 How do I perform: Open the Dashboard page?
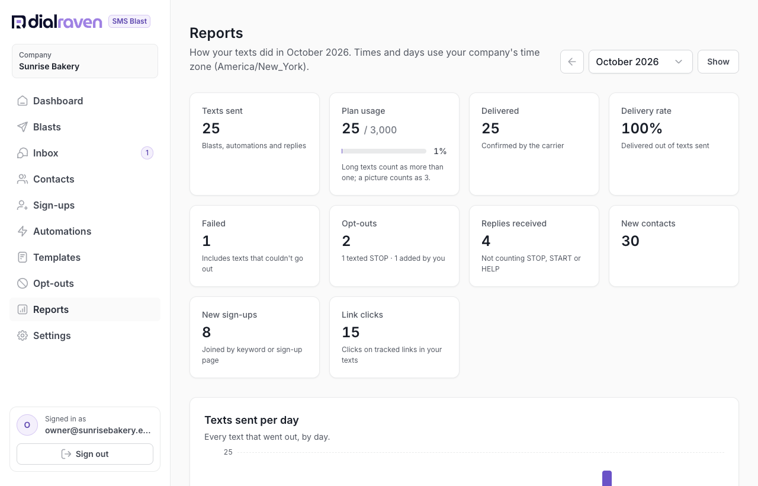(x=85, y=101)
